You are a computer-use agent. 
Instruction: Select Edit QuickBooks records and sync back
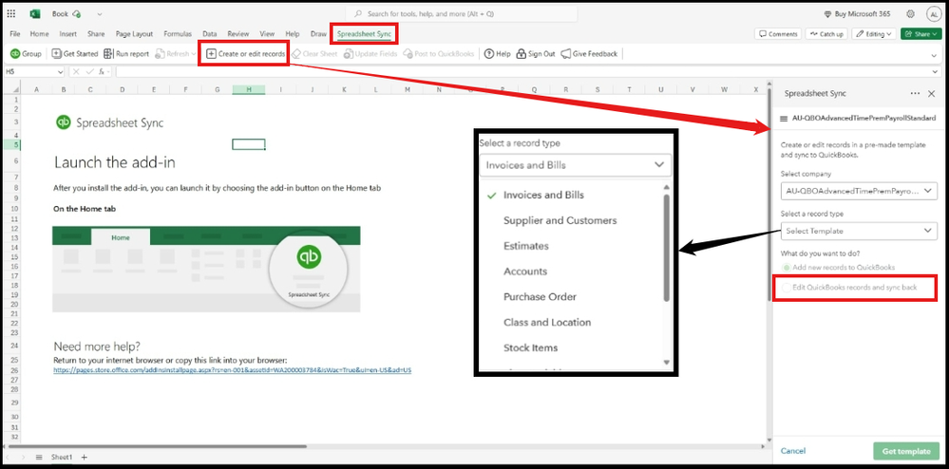[787, 287]
